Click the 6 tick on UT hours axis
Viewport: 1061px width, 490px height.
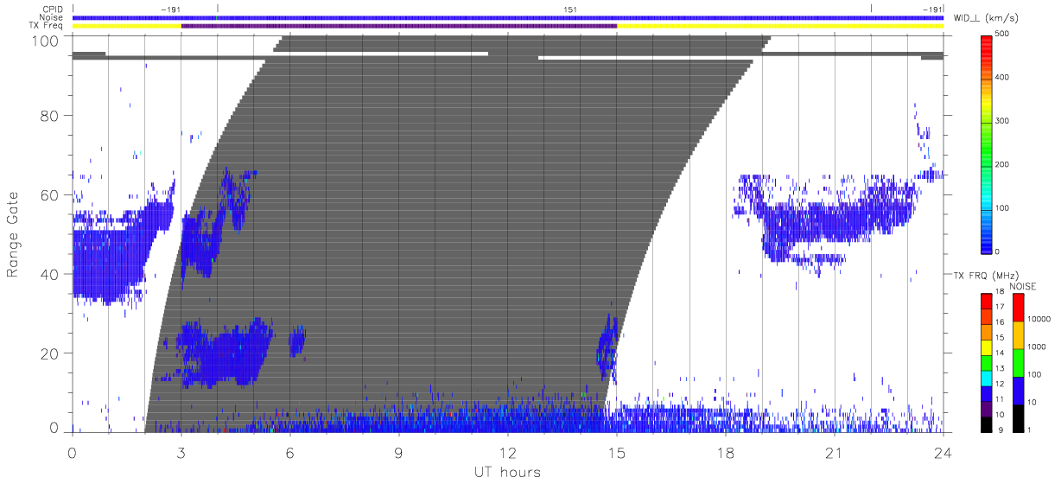click(289, 452)
